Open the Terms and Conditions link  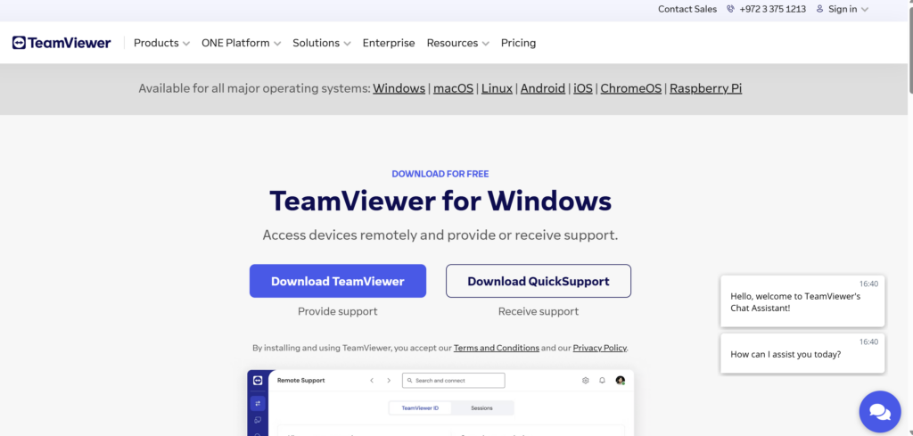[x=496, y=348]
